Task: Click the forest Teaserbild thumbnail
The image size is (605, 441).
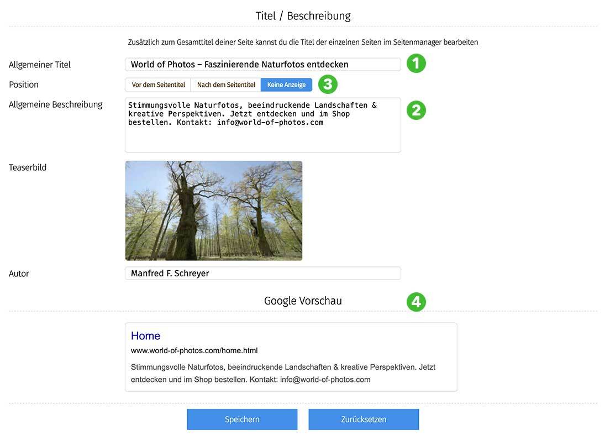Action: [214, 211]
